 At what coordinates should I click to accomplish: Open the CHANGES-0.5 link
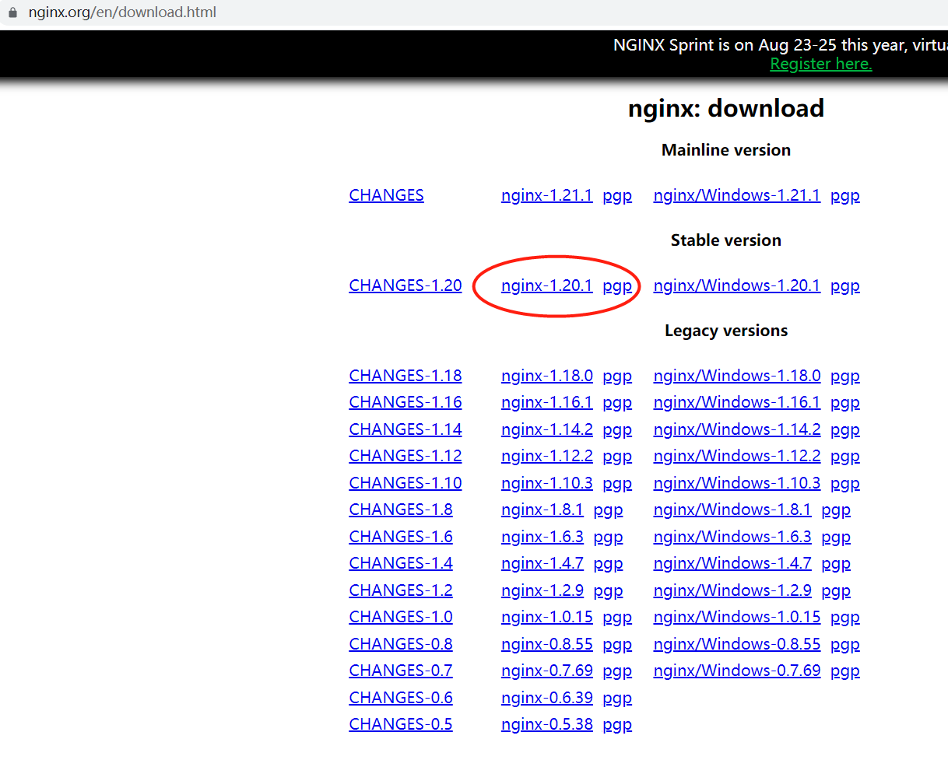[x=401, y=724]
